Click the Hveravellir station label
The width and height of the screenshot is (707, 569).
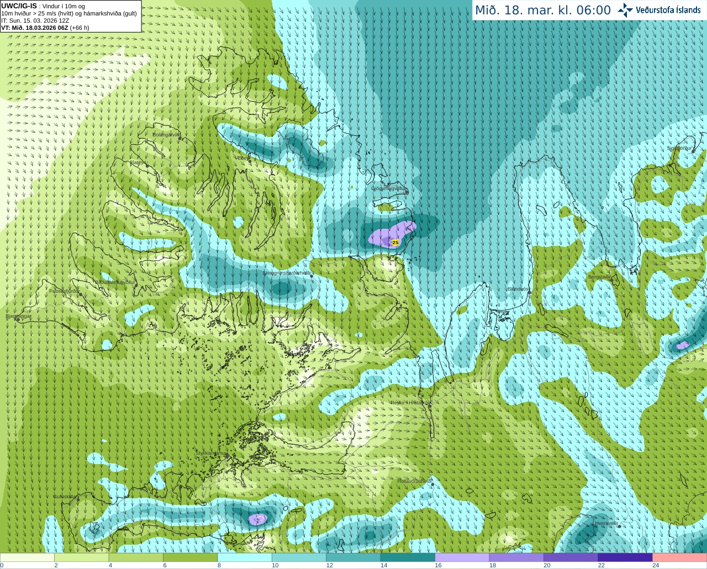pyautogui.click(x=606, y=523)
